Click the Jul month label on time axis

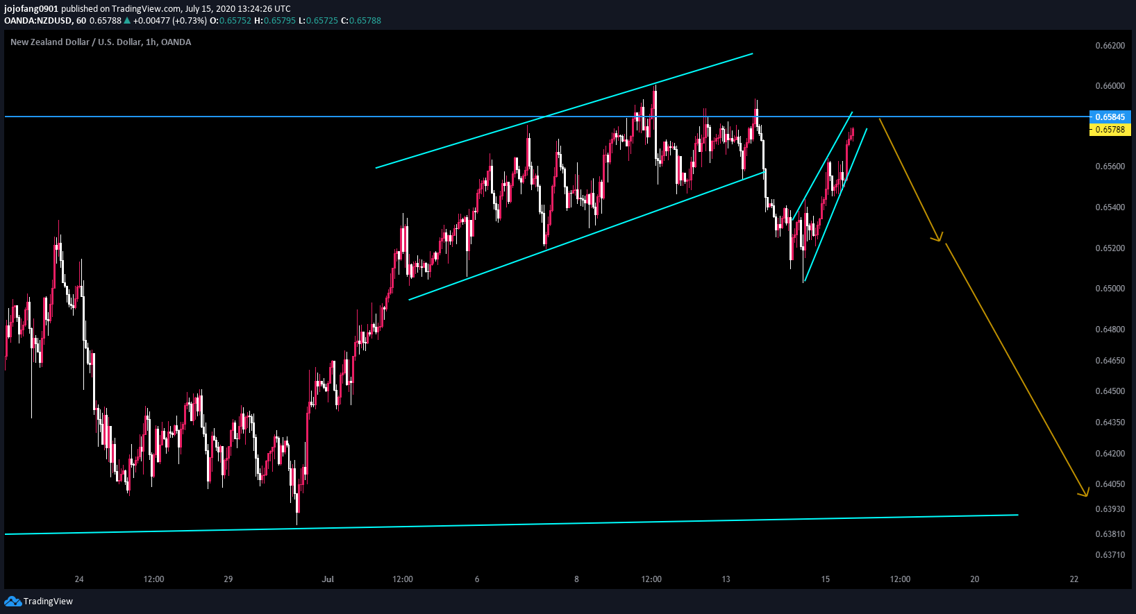click(x=328, y=579)
